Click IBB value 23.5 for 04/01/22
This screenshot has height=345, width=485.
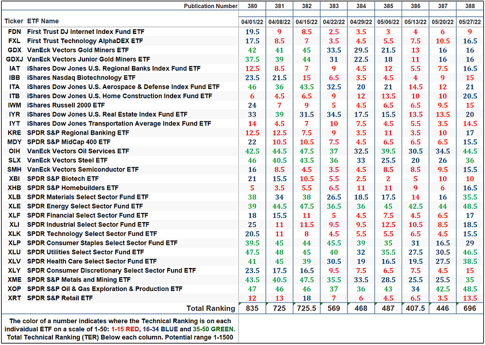coord(252,78)
